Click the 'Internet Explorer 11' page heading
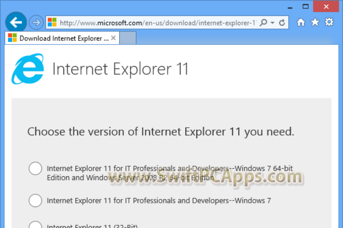Screen dimensions: 343x228 click(121, 69)
